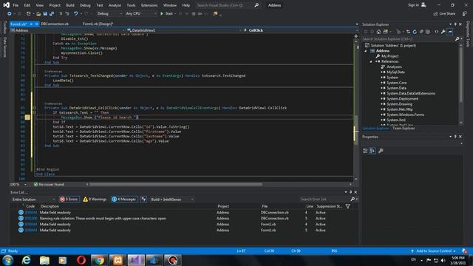The height and width of the screenshot is (266, 473).
Task: Open Internet Explorer from the taskbar
Action: pos(27,260)
